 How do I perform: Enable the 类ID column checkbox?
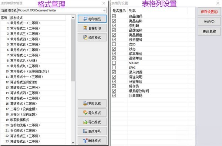114,44
